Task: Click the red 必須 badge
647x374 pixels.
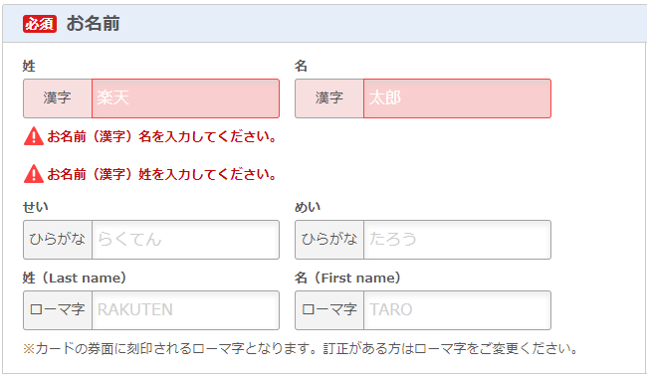Action: pos(40,24)
